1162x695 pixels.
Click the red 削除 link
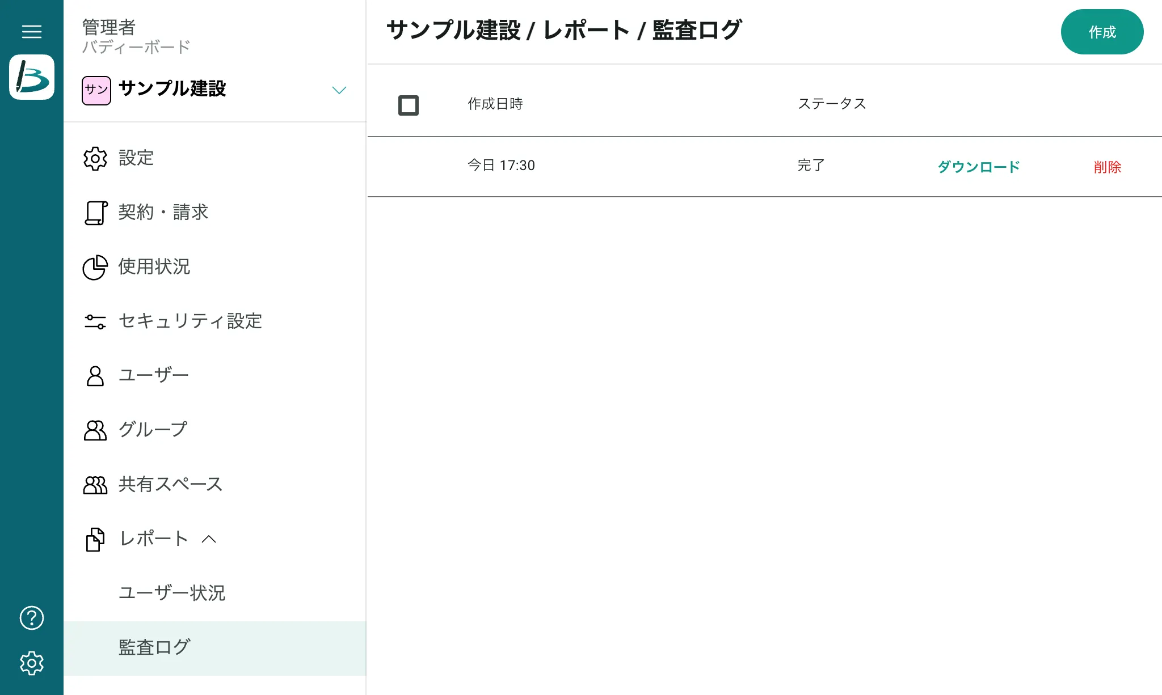click(1108, 167)
